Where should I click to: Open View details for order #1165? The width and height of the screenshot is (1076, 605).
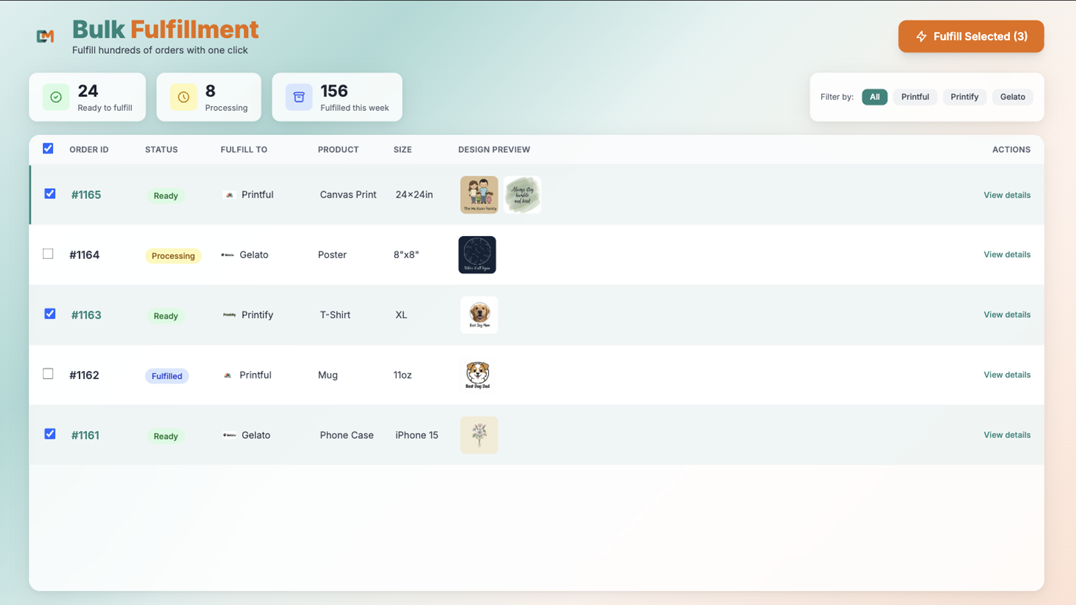1007,195
